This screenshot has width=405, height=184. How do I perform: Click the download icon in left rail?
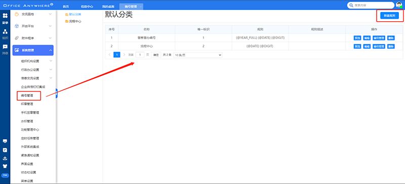tap(5, 158)
